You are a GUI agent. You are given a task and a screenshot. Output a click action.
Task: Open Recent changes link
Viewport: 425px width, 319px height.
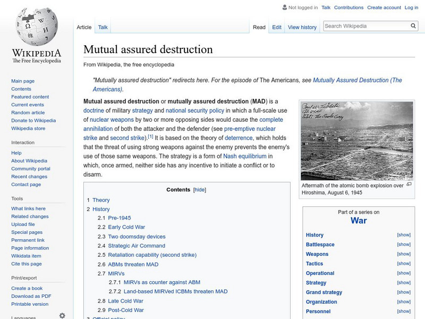[x=29, y=177]
